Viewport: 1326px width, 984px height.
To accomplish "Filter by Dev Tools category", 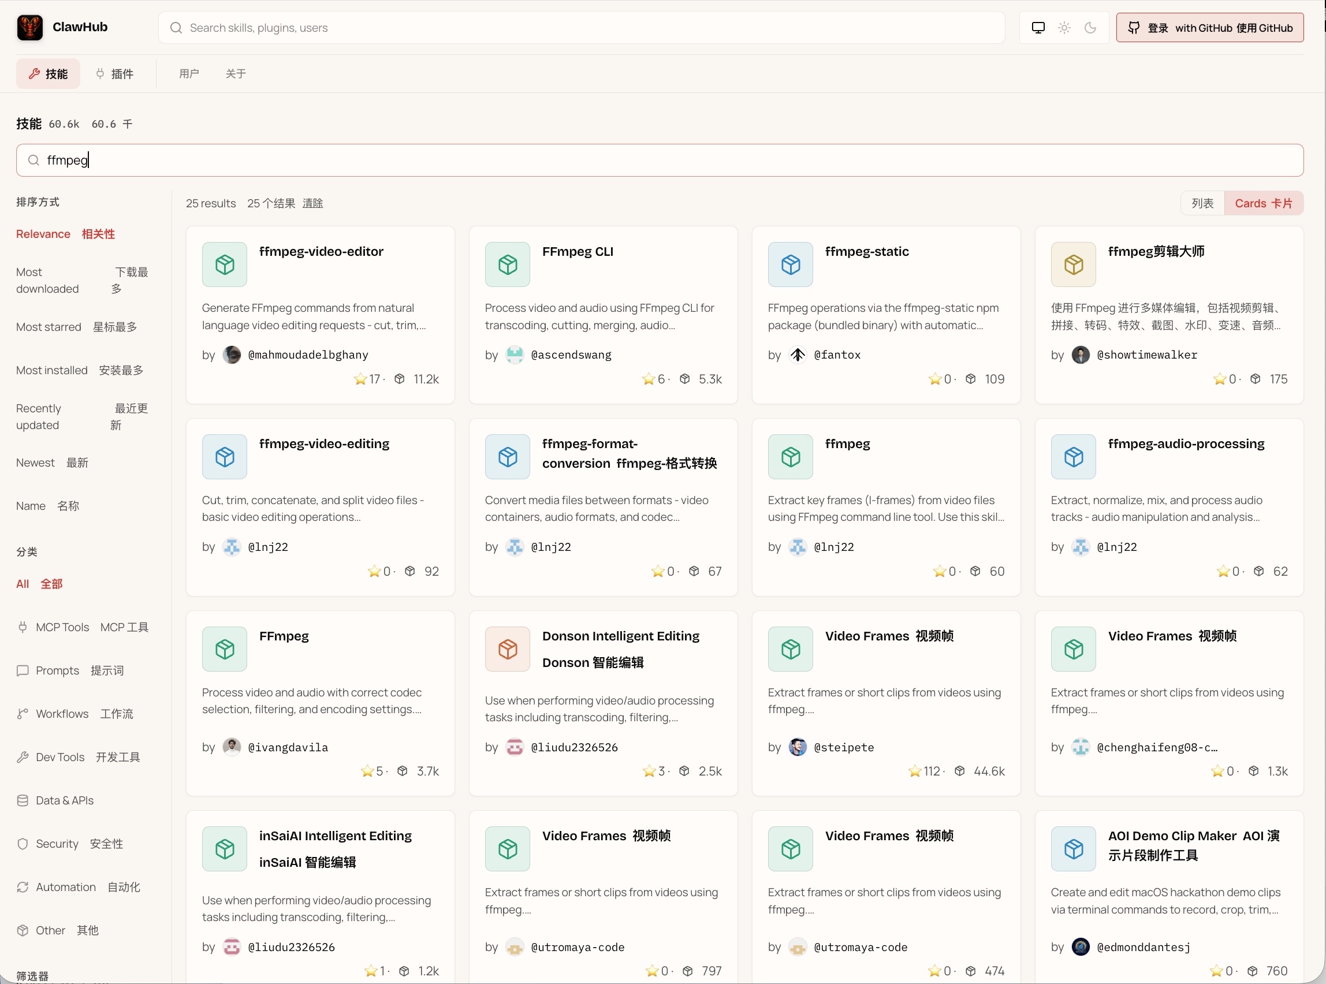I will 79,757.
